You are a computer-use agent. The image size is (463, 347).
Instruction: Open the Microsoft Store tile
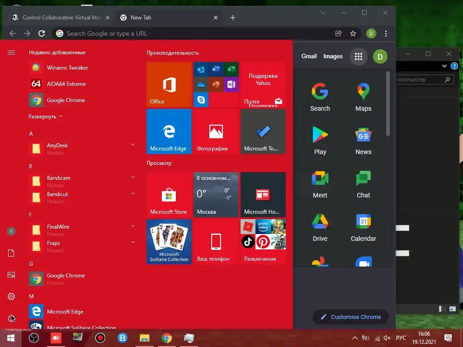point(169,195)
